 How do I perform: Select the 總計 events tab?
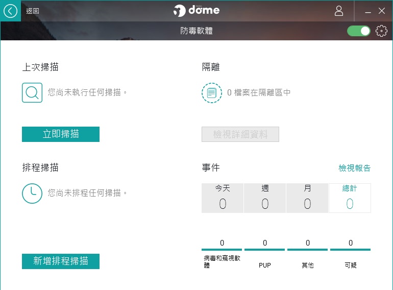point(350,198)
